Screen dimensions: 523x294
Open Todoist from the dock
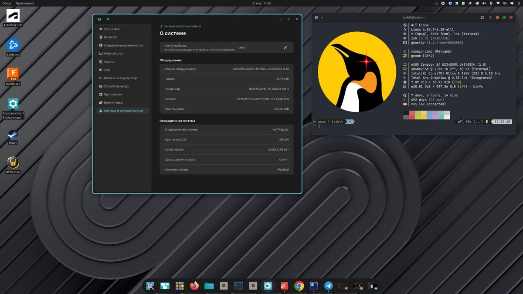pyautogui.click(x=284, y=286)
